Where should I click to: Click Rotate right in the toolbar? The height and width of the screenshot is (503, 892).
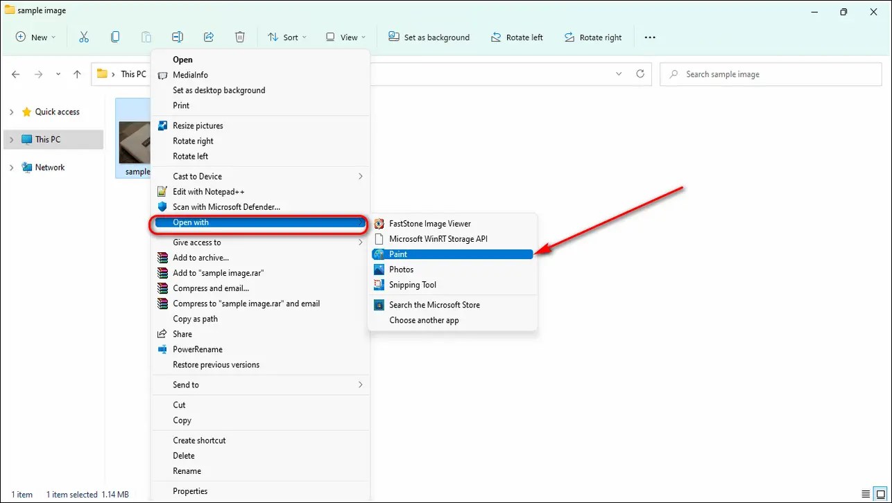(x=593, y=37)
